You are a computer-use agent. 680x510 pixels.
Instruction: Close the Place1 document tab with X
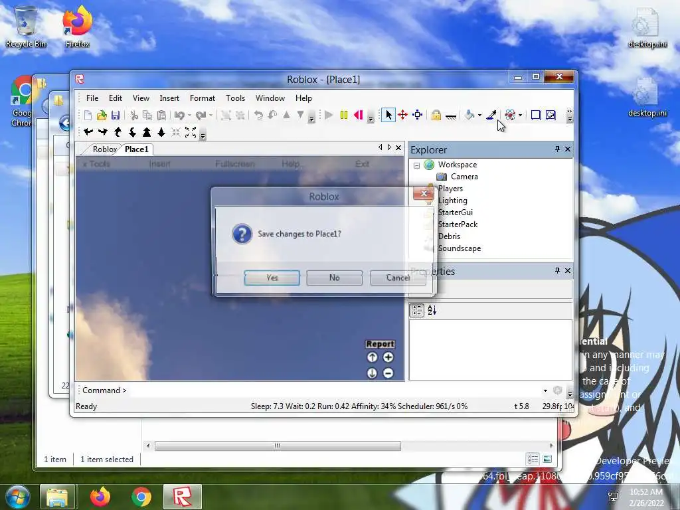coord(398,148)
